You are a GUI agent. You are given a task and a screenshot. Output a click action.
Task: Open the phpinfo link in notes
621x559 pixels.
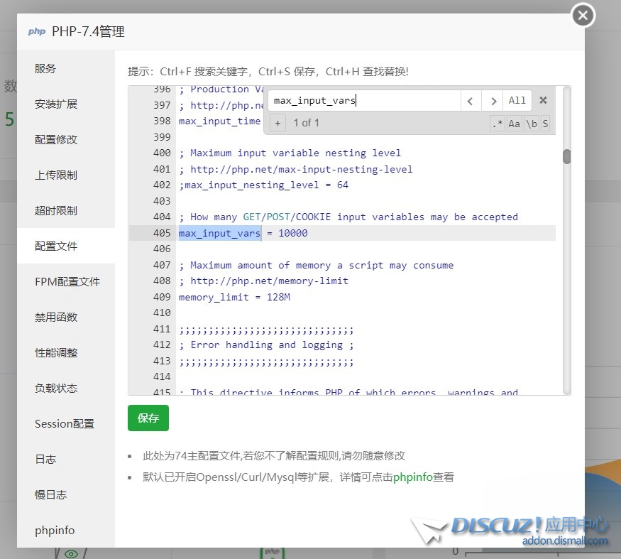(x=412, y=477)
